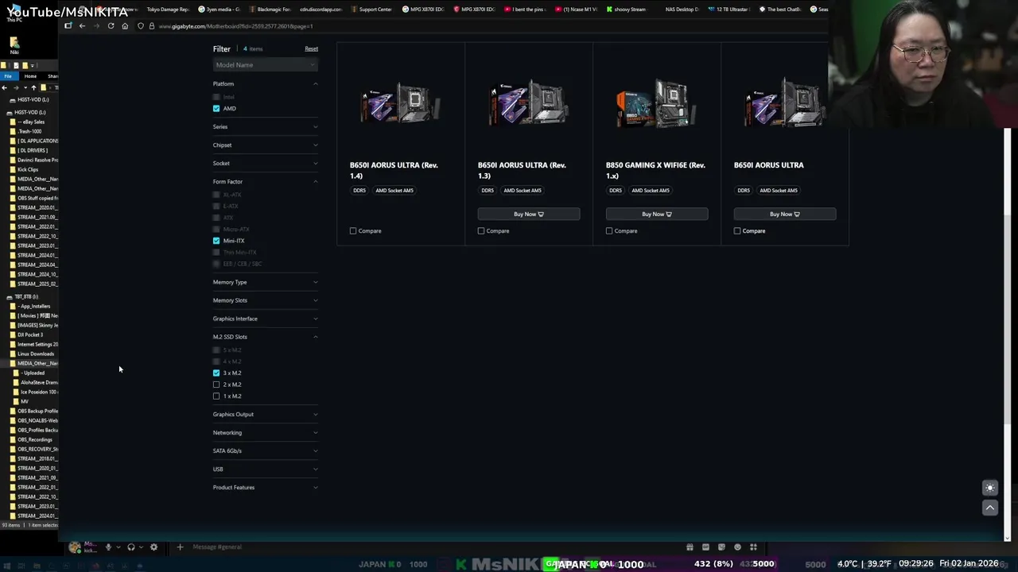1018x572 pixels.
Task: Open the B850 GAMING X WIFI6E product title
Action: tap(655, 170)
